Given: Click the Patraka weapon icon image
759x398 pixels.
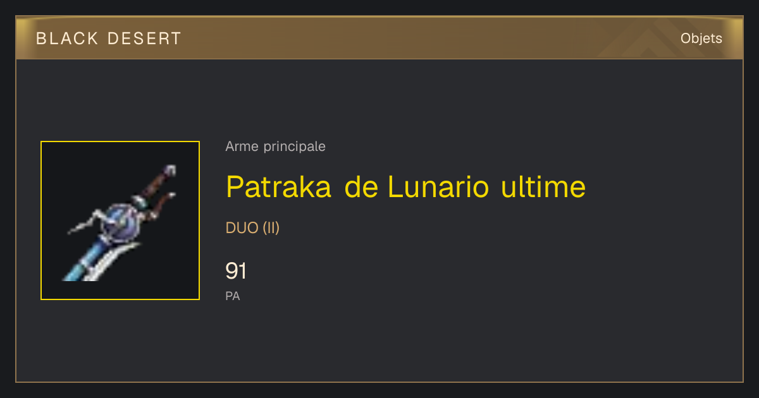Looking at the screenshot, I should pyautogui.click(x=120, y=220).
